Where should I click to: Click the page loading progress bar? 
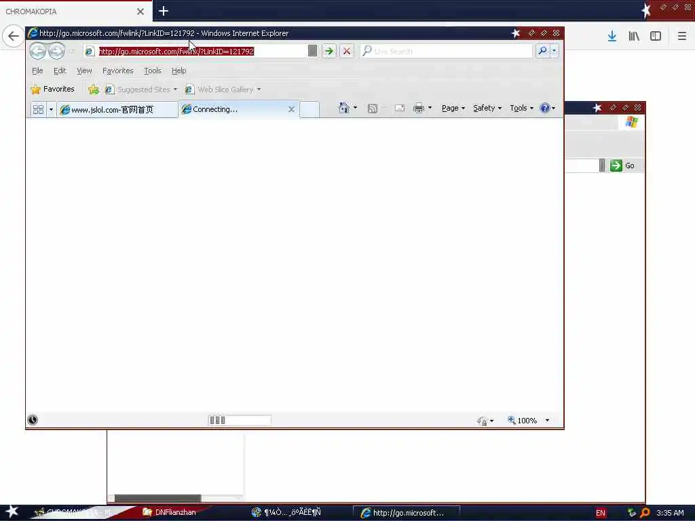pos(240,420)
